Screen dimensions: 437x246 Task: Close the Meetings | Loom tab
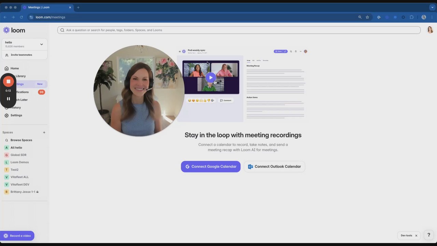pyautogui.click(x=70, y=7)
